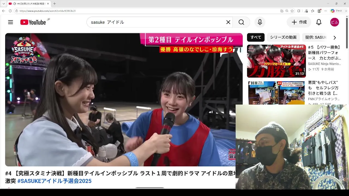Click the browser address bar URL
Image resolution: width=349 pixels, height=196 pixels.
click(47, 11)
